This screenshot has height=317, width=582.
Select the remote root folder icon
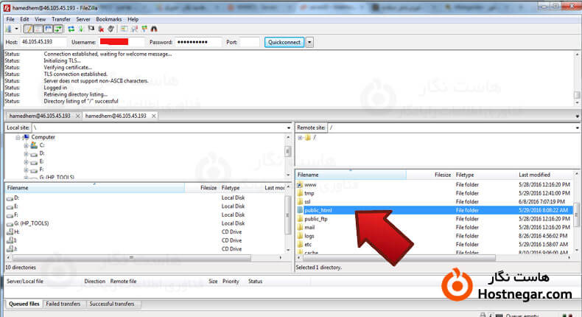[x=308, y=138]
